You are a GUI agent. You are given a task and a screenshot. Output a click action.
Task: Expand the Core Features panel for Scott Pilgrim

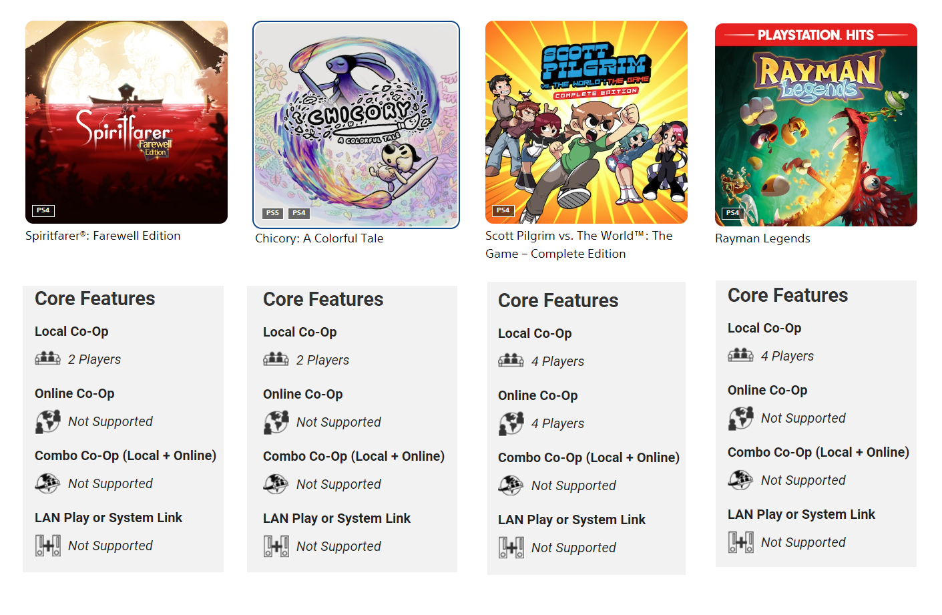click(557, 300)
